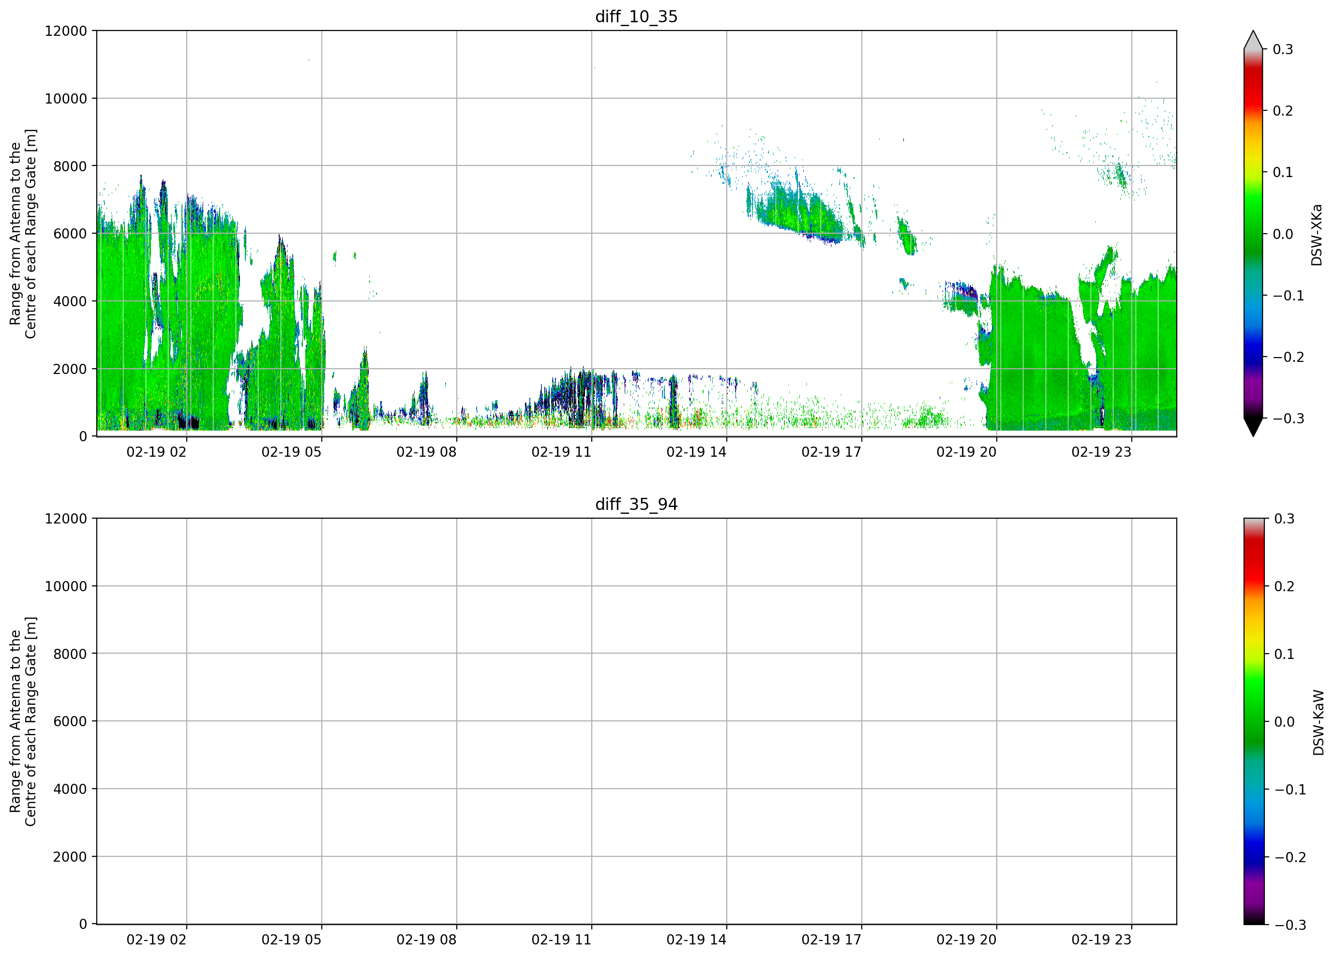
Task: Click the diff_35_94 plot title
Action: pyautogui.click(x=636, y=505)
